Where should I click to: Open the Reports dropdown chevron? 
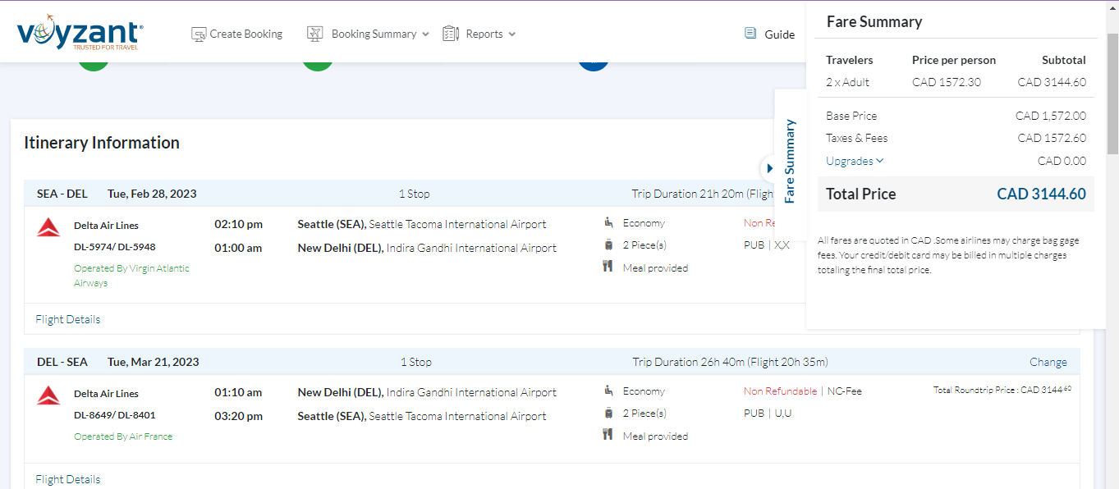512,34
